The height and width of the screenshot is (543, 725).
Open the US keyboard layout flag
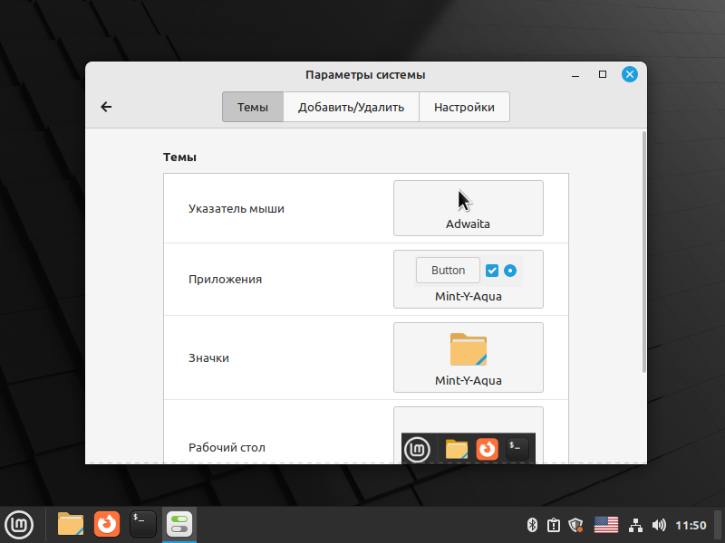(606, 525)
